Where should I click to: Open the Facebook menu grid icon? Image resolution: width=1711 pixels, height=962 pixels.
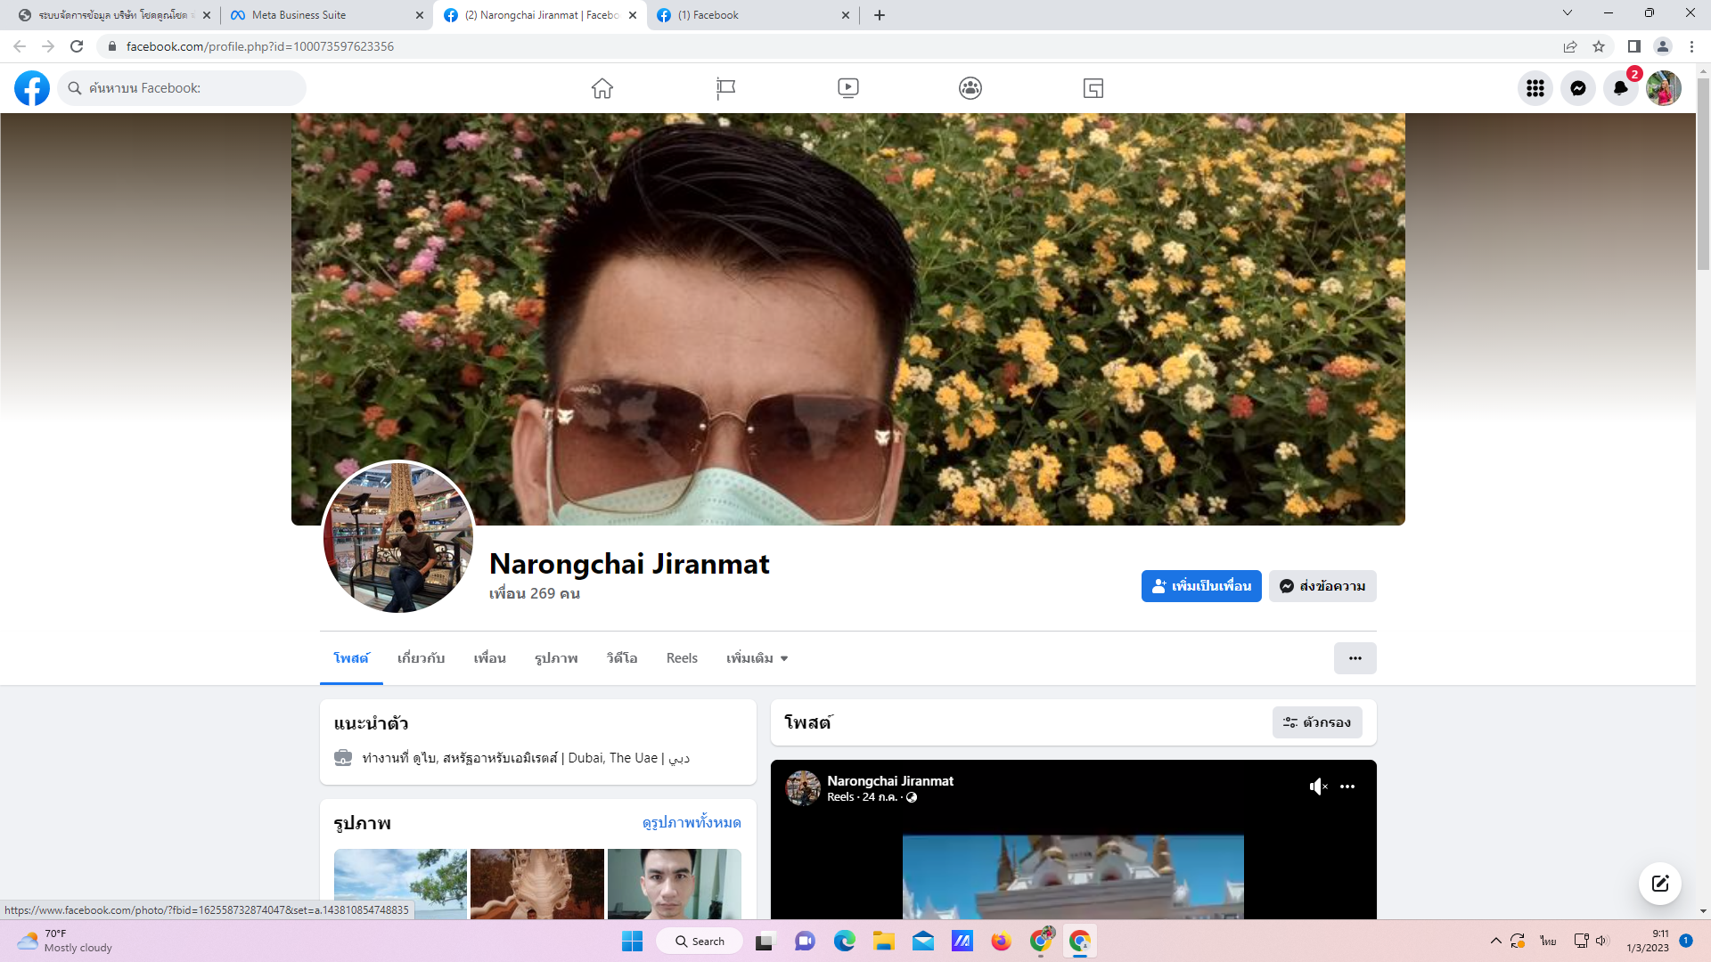(x=1535, y=88)
